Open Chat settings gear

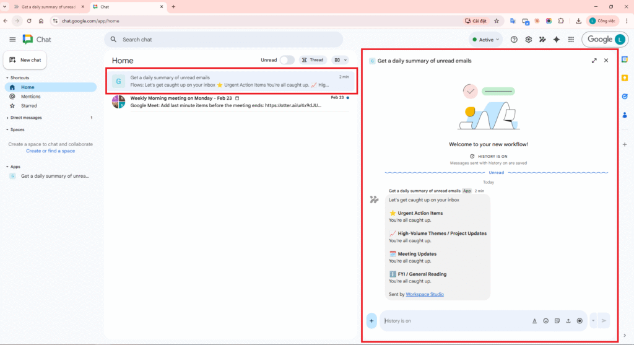point(528,40)
